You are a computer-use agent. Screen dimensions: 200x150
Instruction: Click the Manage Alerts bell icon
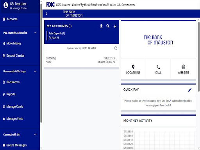[x=4, y=119]
